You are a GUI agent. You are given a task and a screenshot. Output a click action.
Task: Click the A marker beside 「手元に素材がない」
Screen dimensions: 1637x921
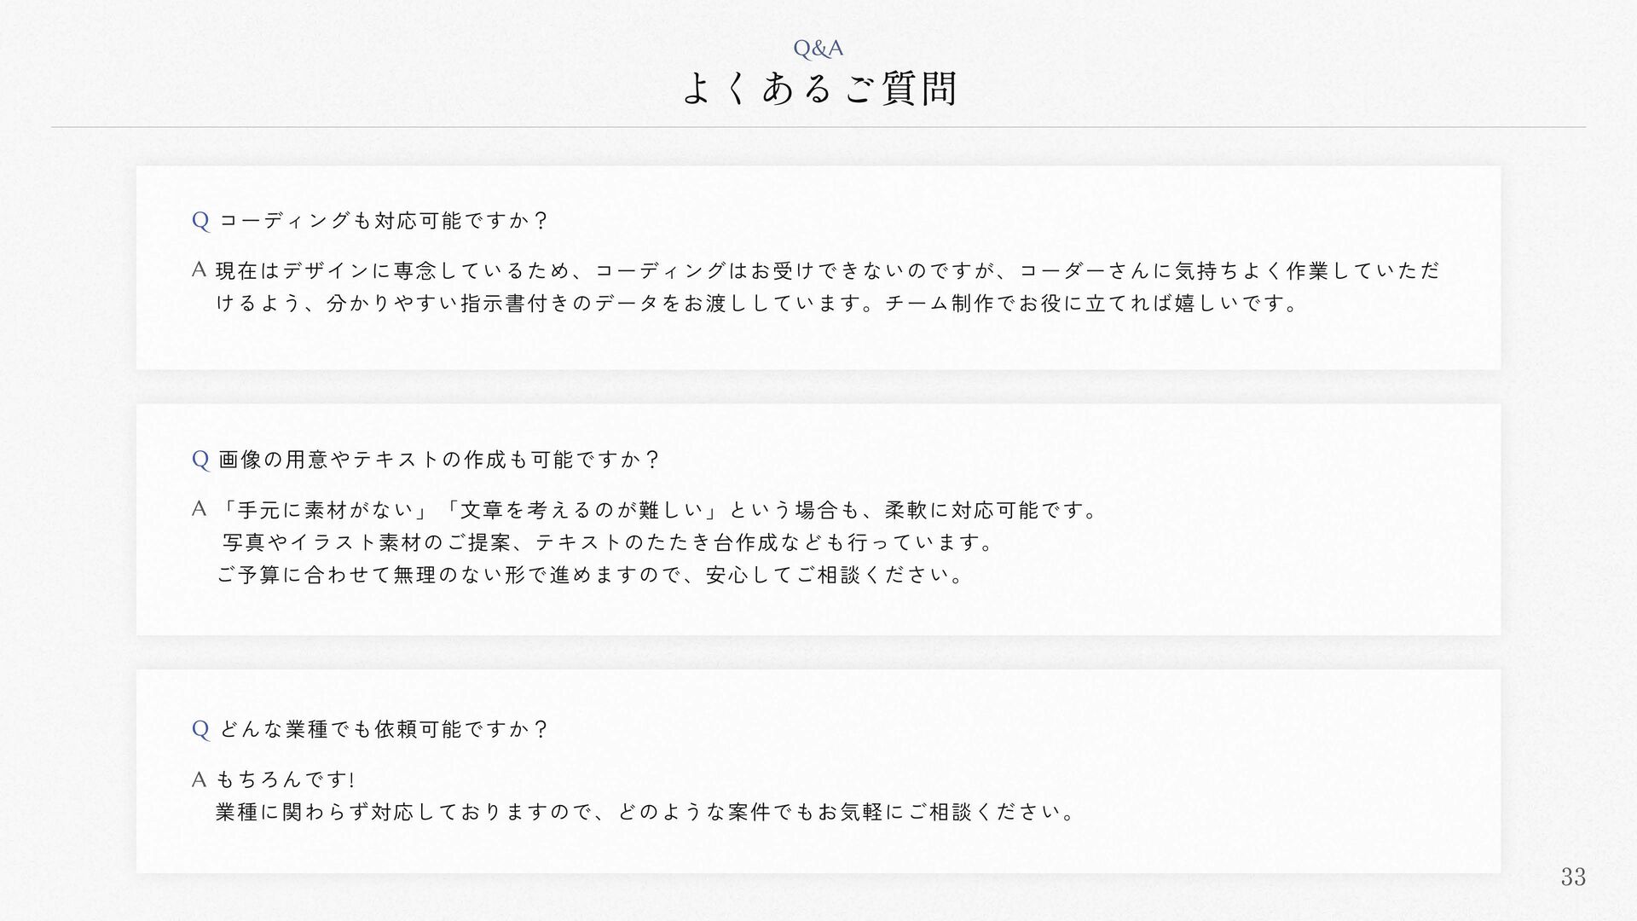point(200,509)
